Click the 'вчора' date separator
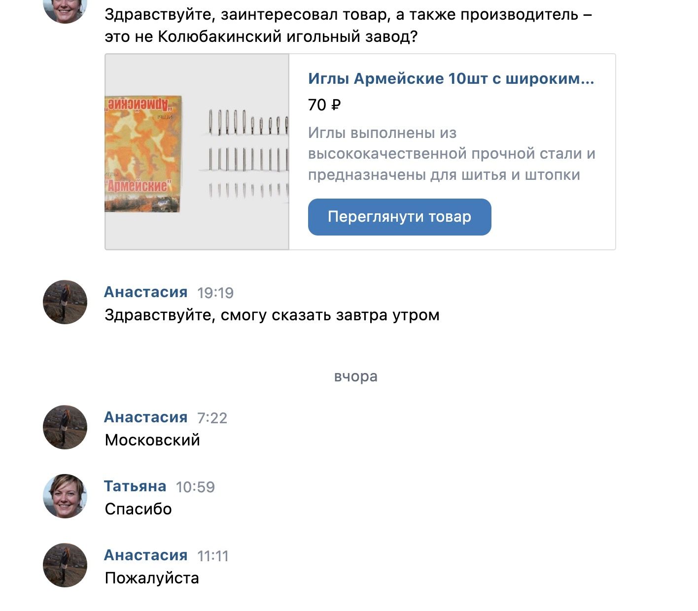 (x=355, y=376)
